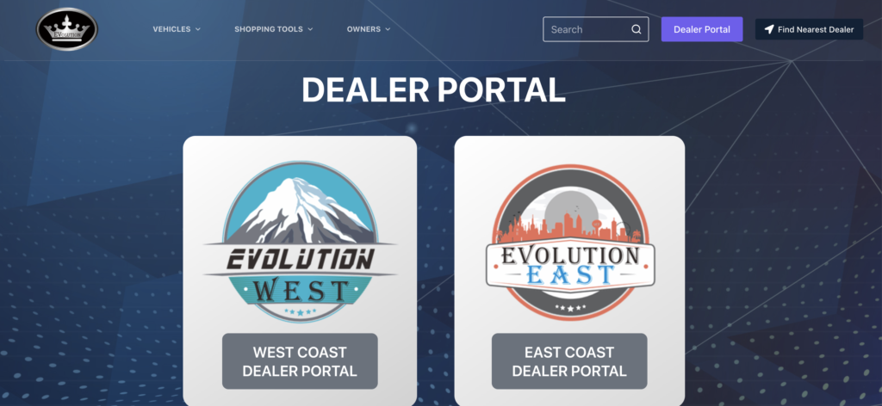Open the Owners menu

pos(369,29)
